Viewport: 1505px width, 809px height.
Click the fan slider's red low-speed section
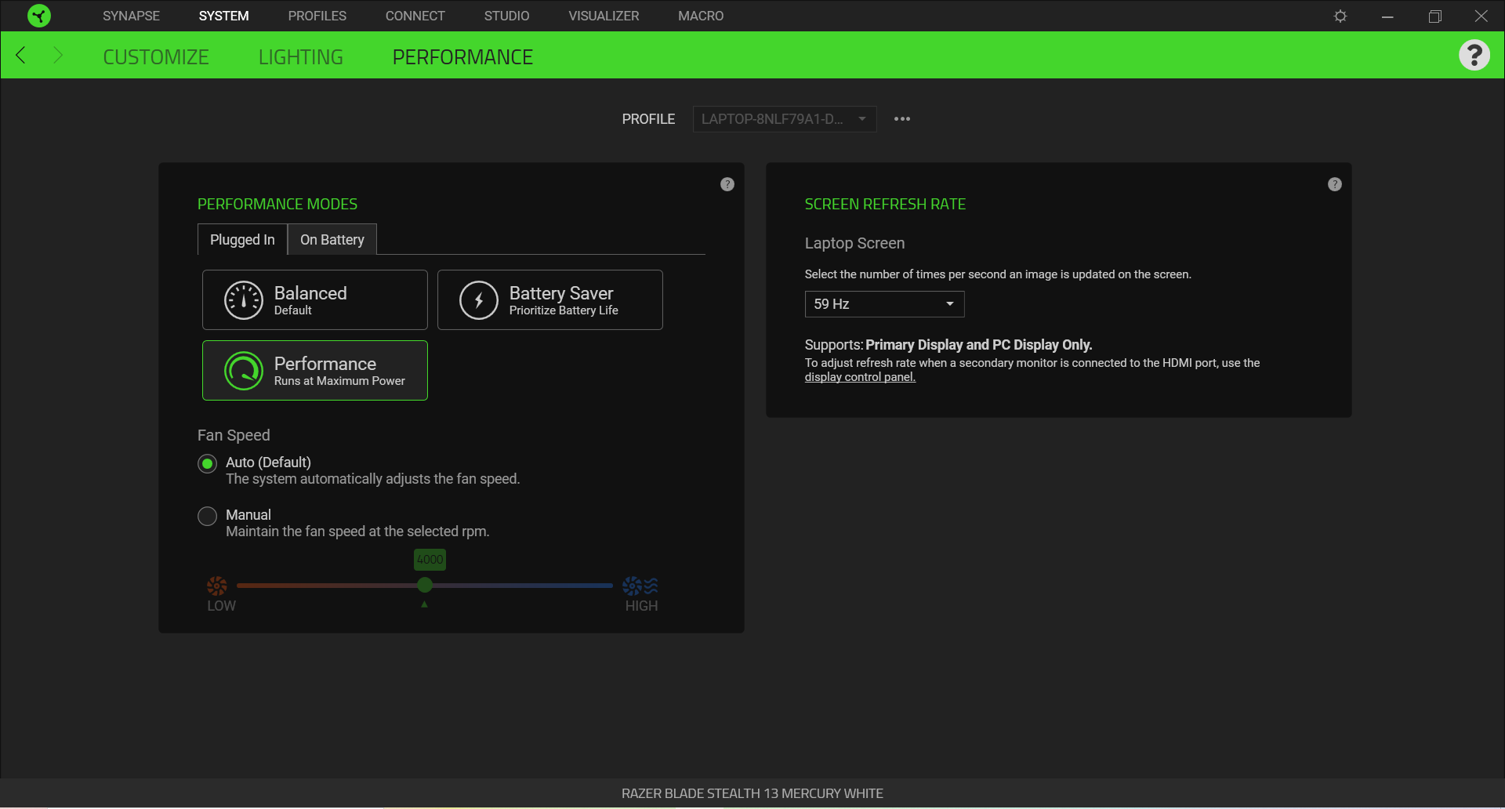[327, 585]
